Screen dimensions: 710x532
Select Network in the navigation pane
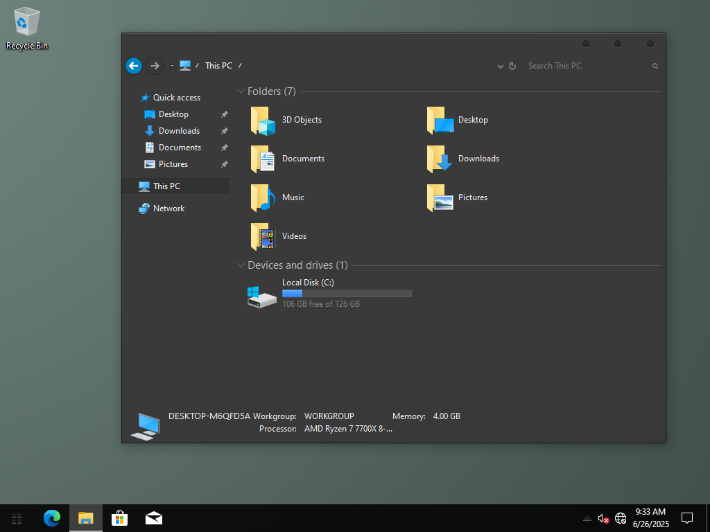pyautogui.click(x=162, y=209)
